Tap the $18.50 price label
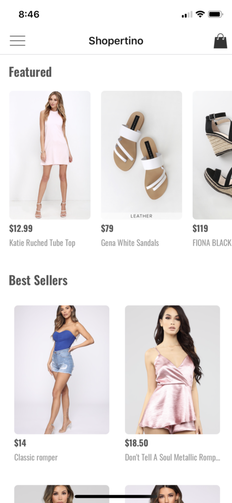Viewport: 232px width, 503px height. 136,443
